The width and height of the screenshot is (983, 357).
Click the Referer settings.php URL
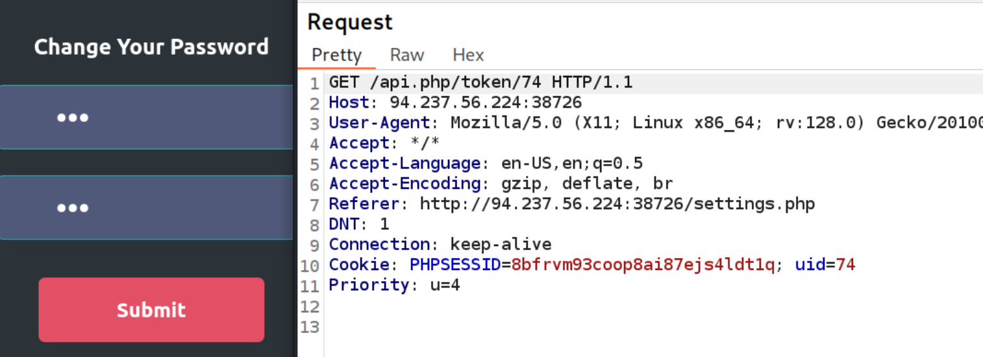pyautogui.click(x=617, y=204)
